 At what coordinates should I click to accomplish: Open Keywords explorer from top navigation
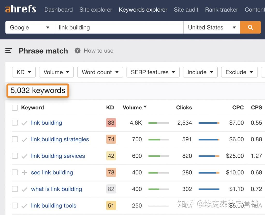[143, 10]
